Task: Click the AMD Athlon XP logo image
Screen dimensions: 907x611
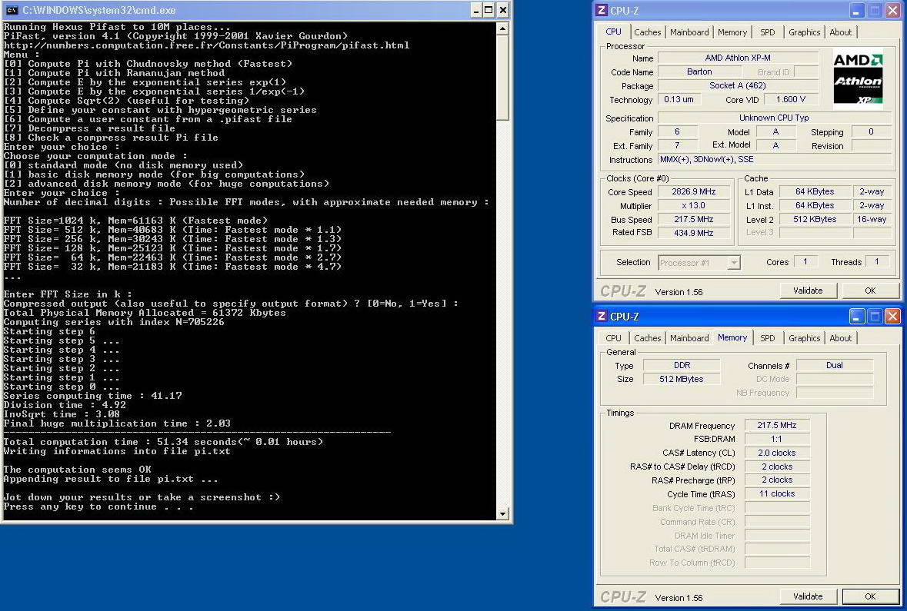Action: pyautogui.click(x=858, y=78)
